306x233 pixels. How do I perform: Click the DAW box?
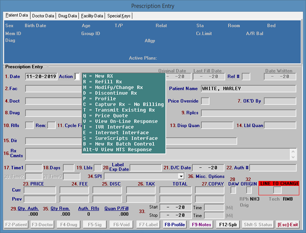point(233,190)
